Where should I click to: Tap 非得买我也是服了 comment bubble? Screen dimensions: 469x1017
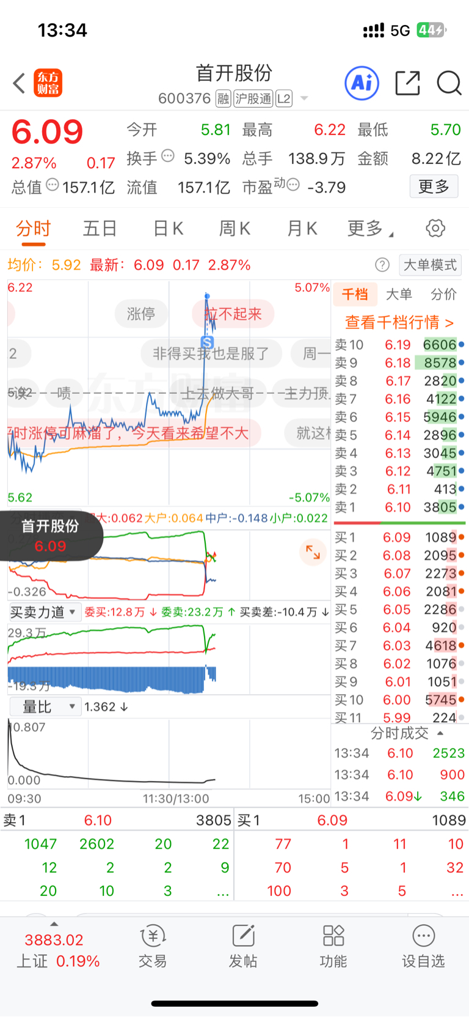click(x=211, y=353)
